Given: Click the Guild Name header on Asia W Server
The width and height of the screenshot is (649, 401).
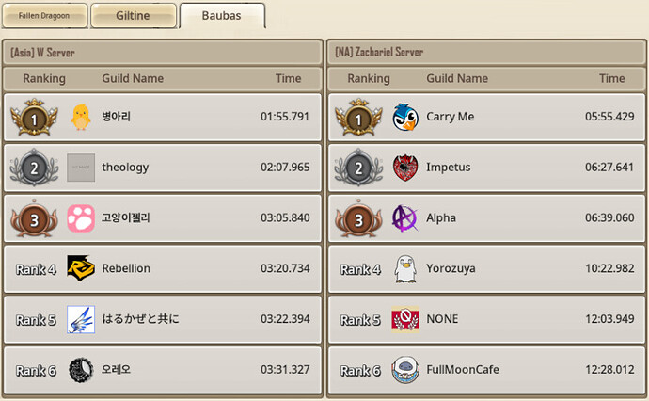Looking at the screenshot, I should point(133,78).
